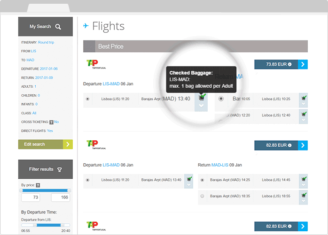Click the TO MAD value
The height and width of the screenshot is (235, 328).
coord(31,60)
